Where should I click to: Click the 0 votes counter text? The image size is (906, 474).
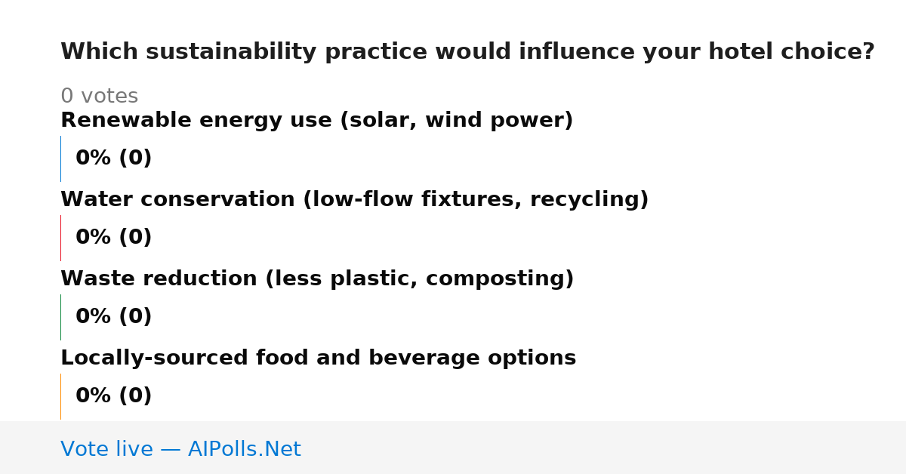coord(100,97)
